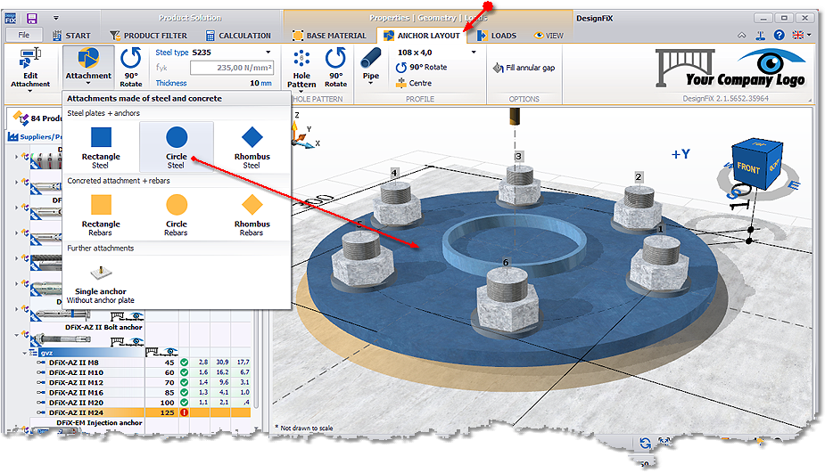Click the File button
The image size is (825, 473).
[x=24, y=36]
